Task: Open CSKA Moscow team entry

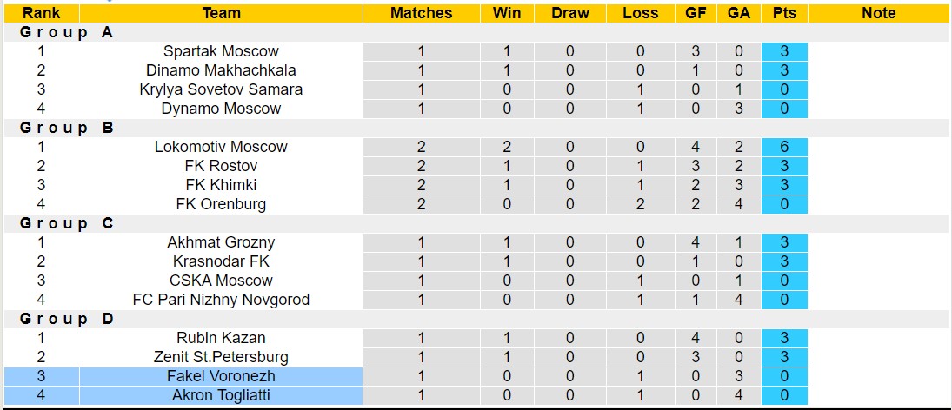Action: point(221,281)
